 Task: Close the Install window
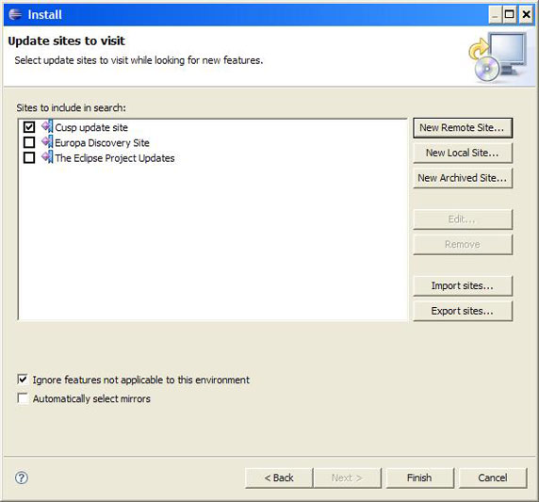(526, 15)
